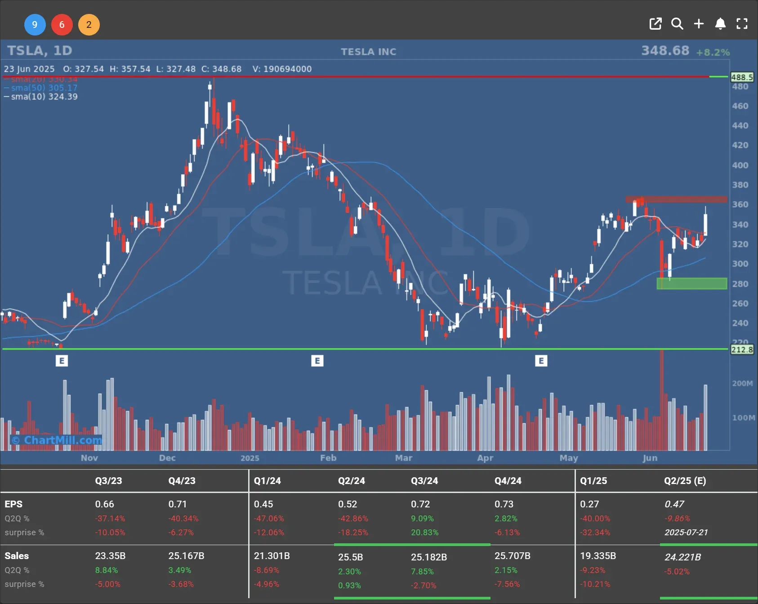The image size is (758, 604).
Task: Click the TESLA INC chart title
Action: tap(369, 52)
